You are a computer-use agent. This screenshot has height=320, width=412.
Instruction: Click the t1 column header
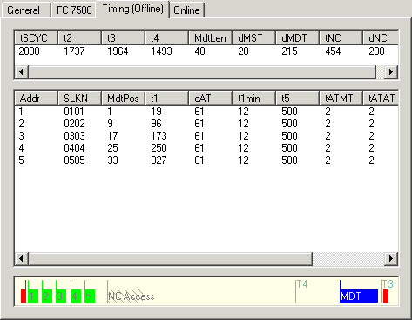tap(167, 98)
